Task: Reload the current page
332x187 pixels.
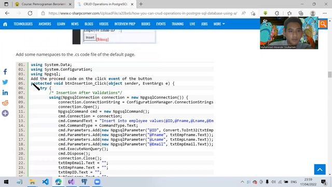Action: (x=30, y=14)
